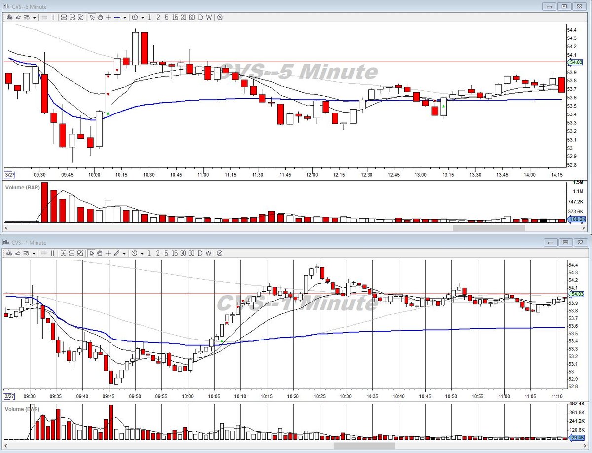The height and width of the screenshot is (453, 592).
Task: Select 1-minute interval in 1 Minute window
Action: coord(149,253)
